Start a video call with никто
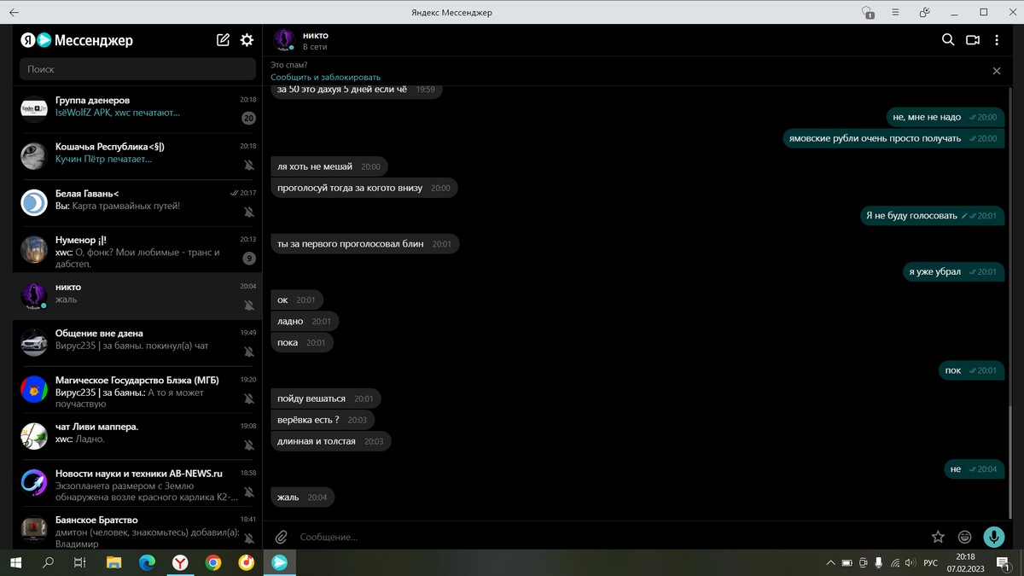1024x576 pixels. [973, 40]
